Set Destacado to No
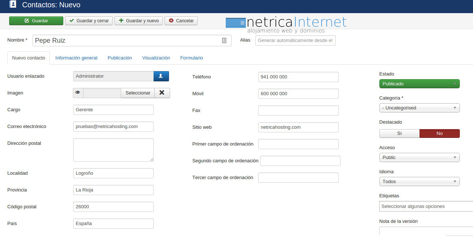 click(439, 133)
